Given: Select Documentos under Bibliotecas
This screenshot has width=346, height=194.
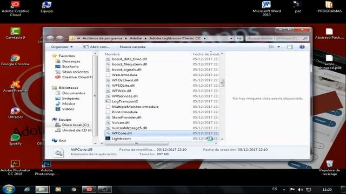Looking at the screenshot, I should (x=74, y=93).
